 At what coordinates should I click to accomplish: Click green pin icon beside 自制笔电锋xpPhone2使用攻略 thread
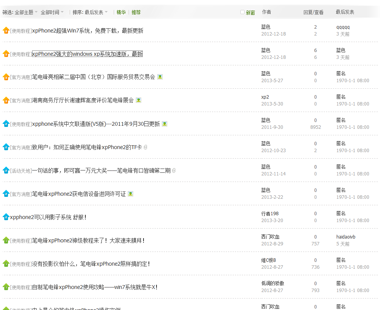point(6,287)
